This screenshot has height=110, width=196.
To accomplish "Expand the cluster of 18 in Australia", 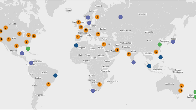I will (180, 91).
